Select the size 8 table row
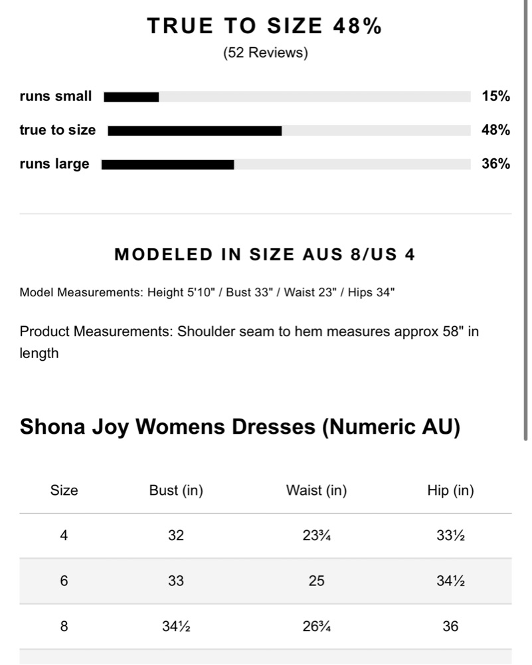This screenshot has height=665, width=532. click(x=266, y=626)
